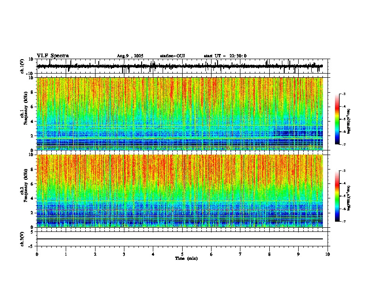Click the ch.2 spectrogram '2' kHz tick label
Screen dimensions: 369x285
pos(33,213)
